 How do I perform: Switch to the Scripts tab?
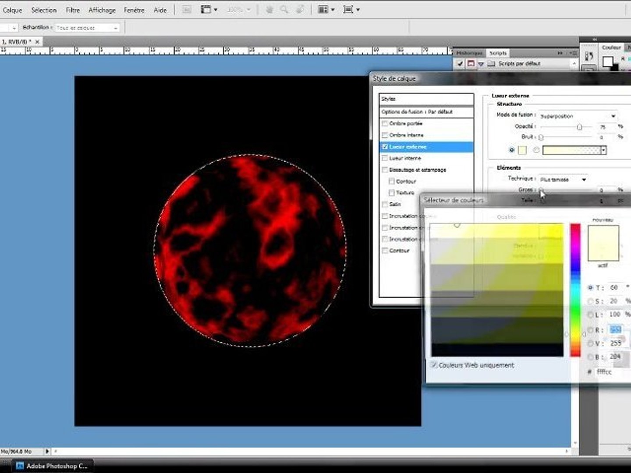[498, 53]
